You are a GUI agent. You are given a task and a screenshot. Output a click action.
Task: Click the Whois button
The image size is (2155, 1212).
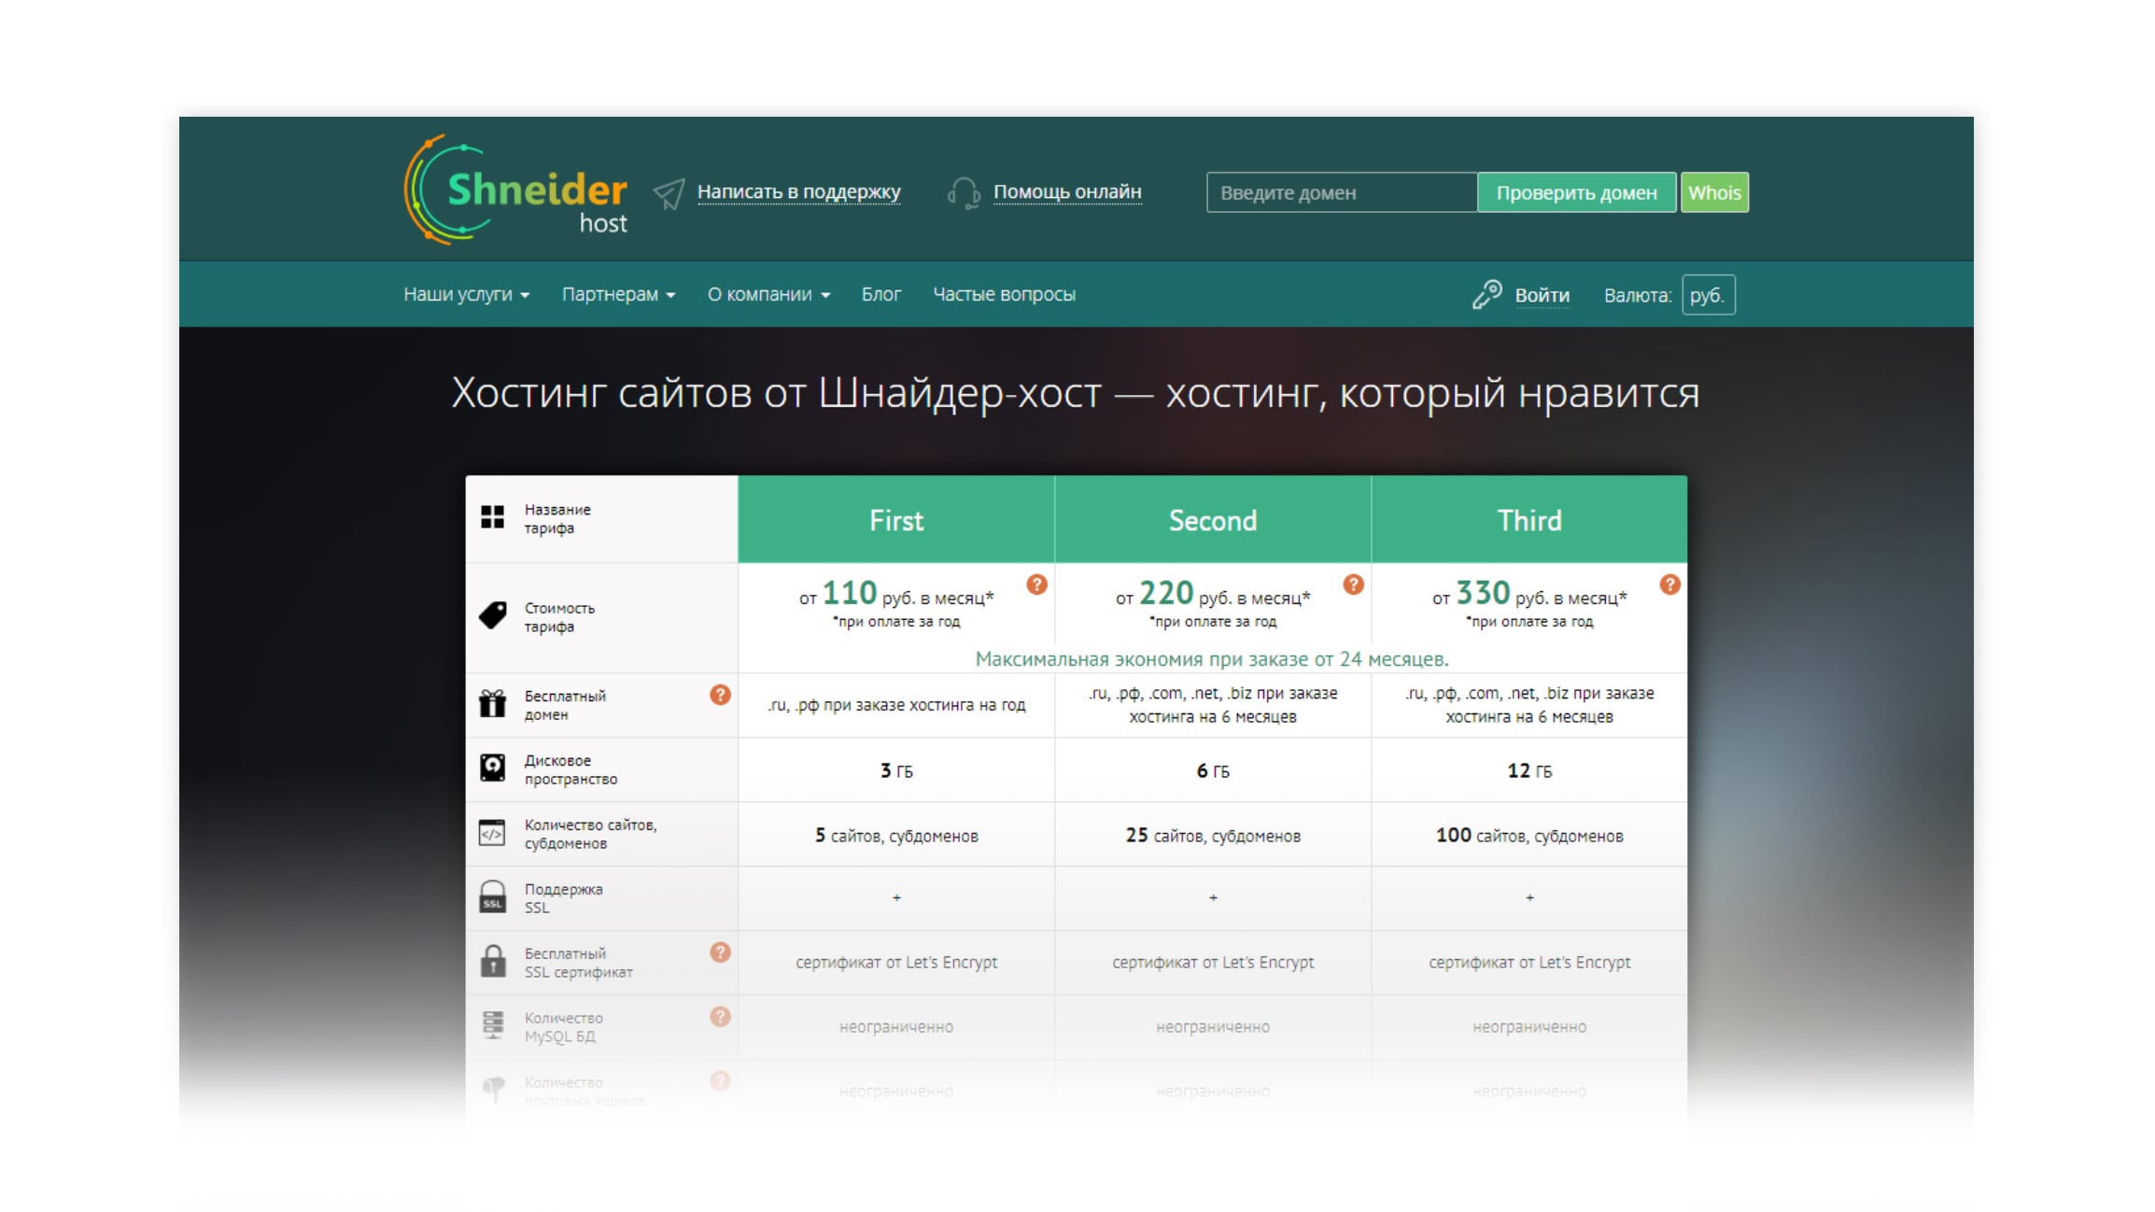pyautogui.click(x=1715, y=192)
